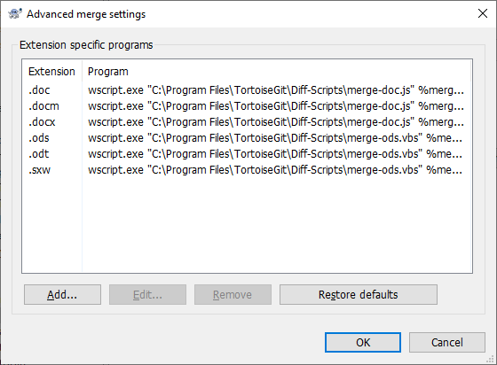This screenshot has height=365, width=497.
Task: Click the program command for .odt
Action: click(x=275, y=154)
